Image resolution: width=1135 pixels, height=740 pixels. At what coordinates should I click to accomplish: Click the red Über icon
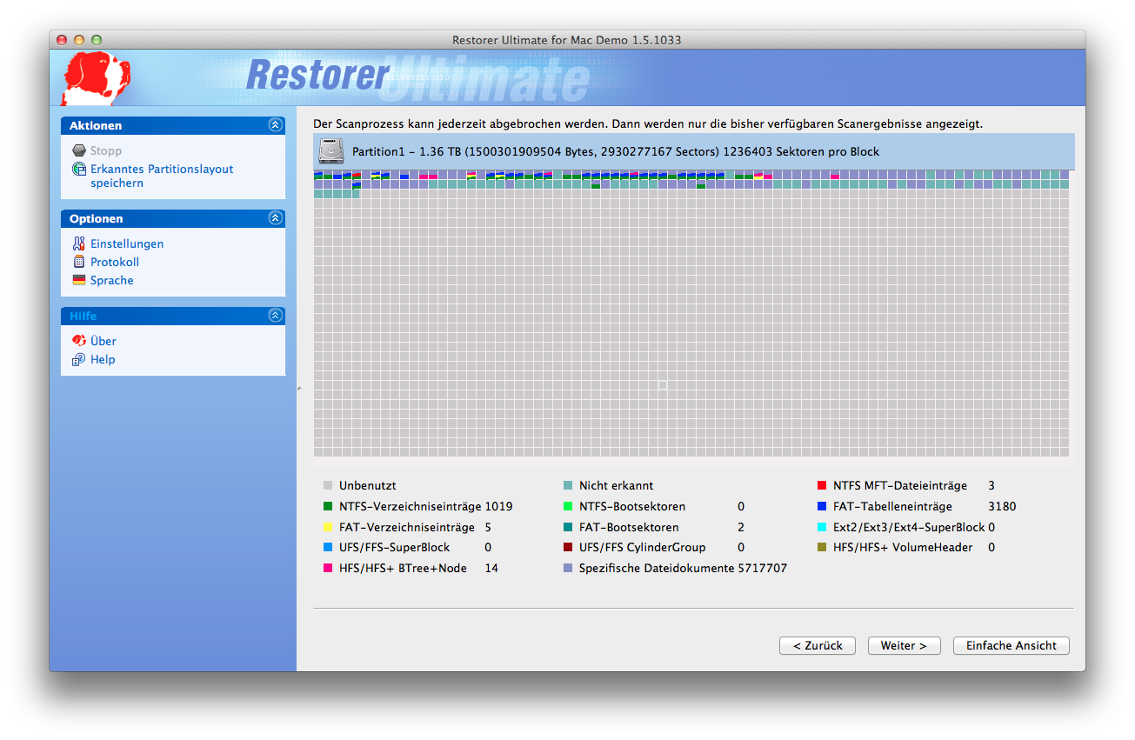point(79,341)
